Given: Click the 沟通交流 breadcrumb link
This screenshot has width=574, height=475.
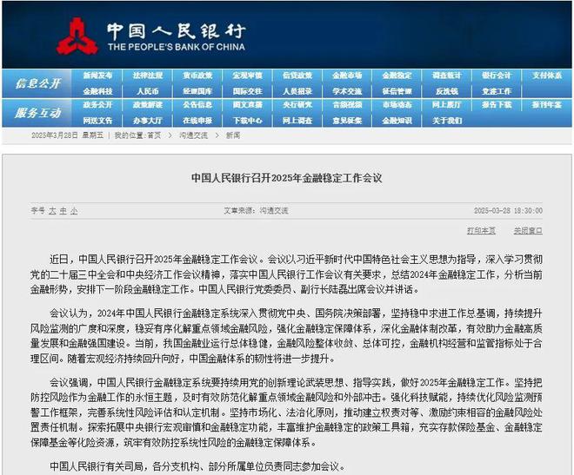Looking at the screenshot, I should [193, 135].
